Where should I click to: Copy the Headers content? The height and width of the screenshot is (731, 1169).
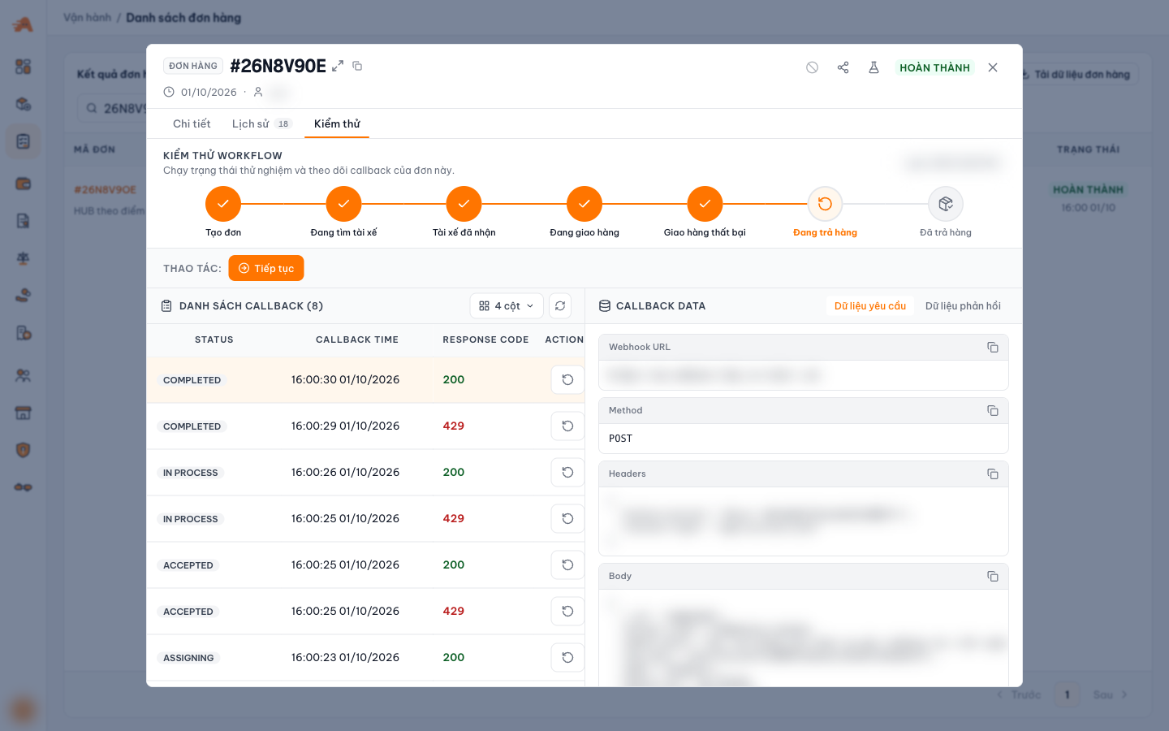[x=992, y=474]
